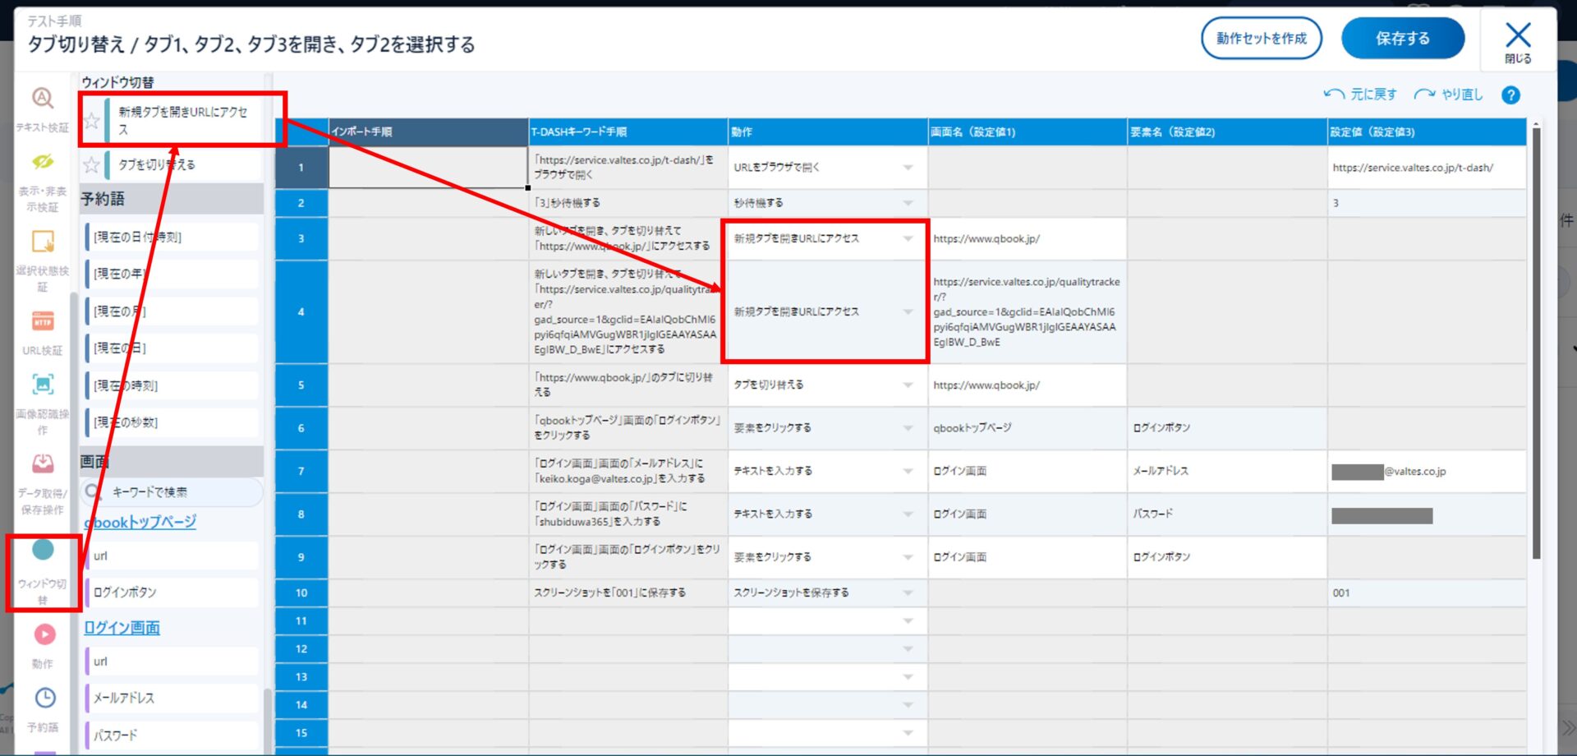Image resolution: width=1577 pixels, height=756 pixels.
Task: Toggle favorite star for タブを切り替える
Action: [92, 165]
